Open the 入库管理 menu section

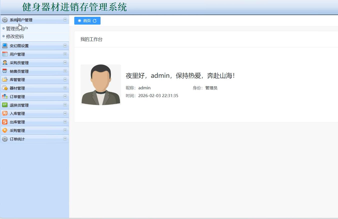click(35, 113)
